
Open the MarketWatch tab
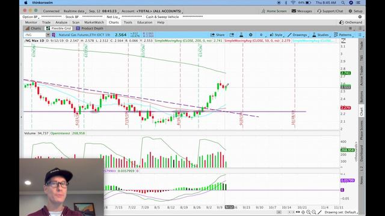click(94, 22)
